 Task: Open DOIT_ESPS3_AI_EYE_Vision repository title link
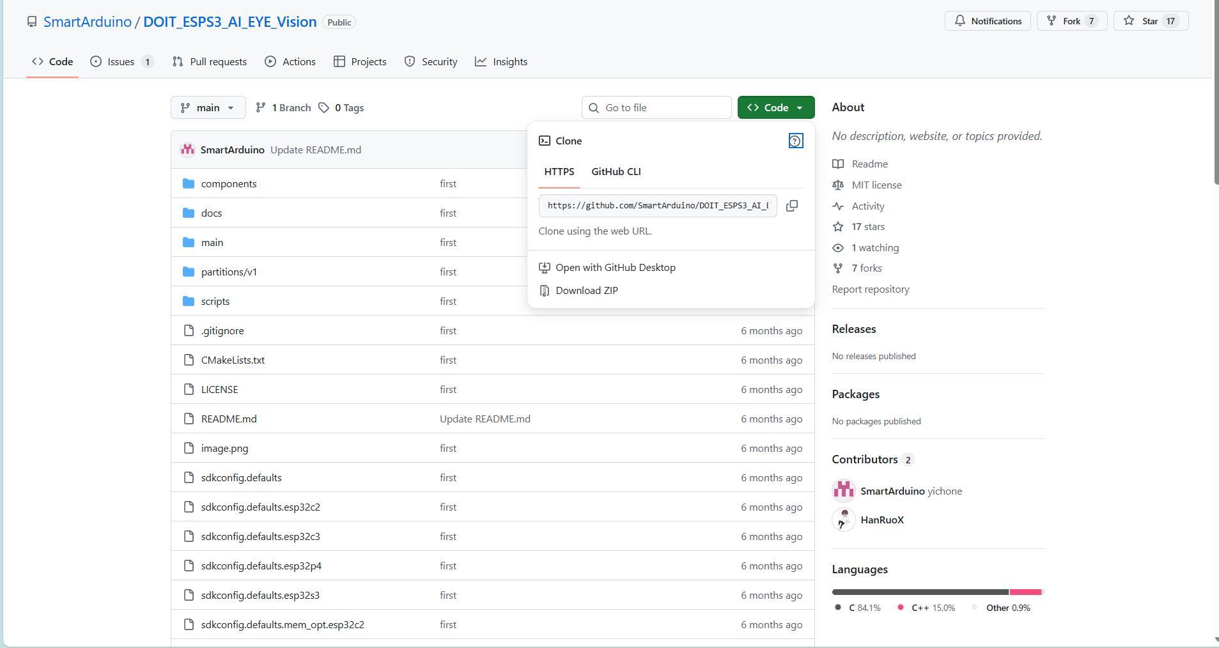click(x=230, y=22)
